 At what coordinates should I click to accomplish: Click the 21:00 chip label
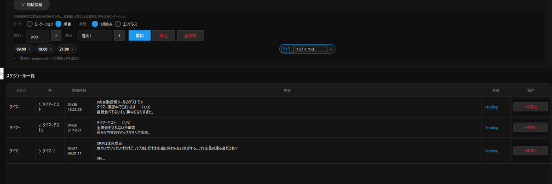tap(64, 49)
